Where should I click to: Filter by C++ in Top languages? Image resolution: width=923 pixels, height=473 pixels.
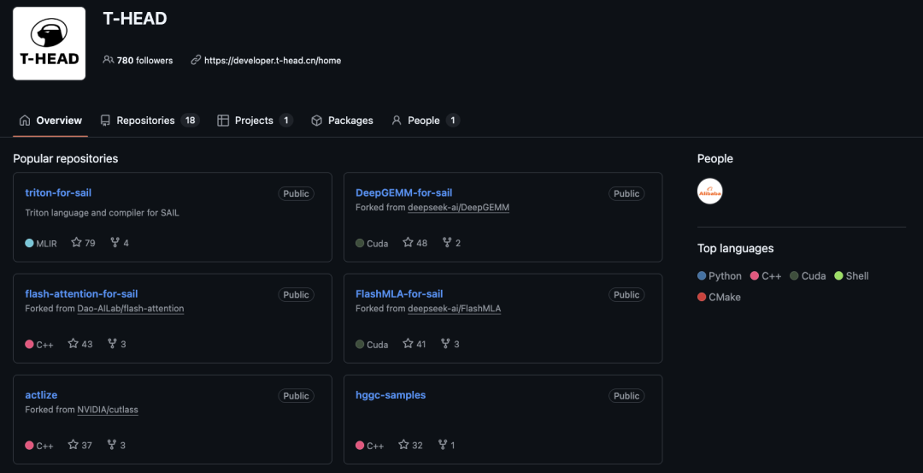coord(766,275)
